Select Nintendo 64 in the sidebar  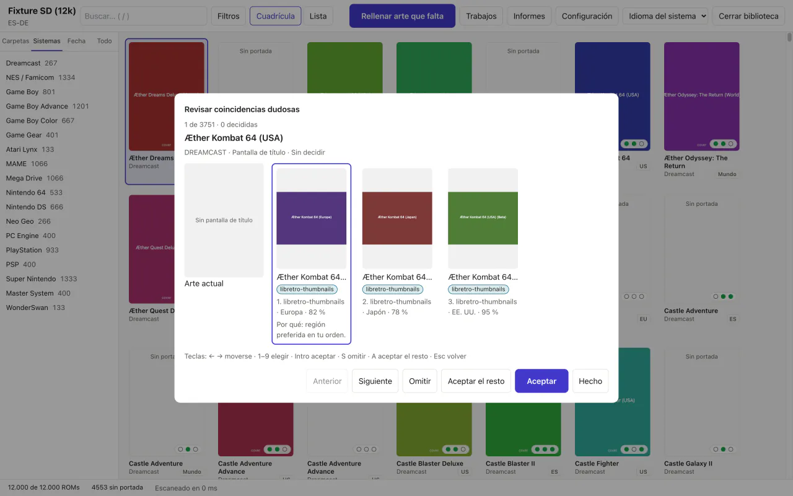pos(59,193)
